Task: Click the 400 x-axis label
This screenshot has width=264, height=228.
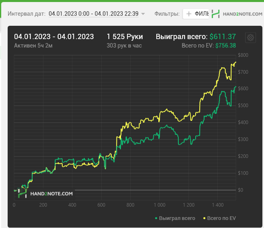Action: click(72, 205)
